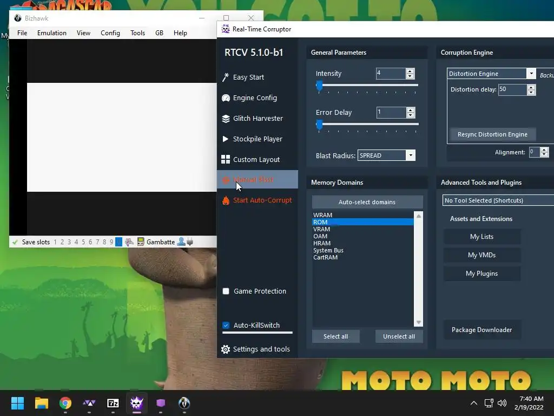Show hidden system tray icons

(x=474, y=403)
